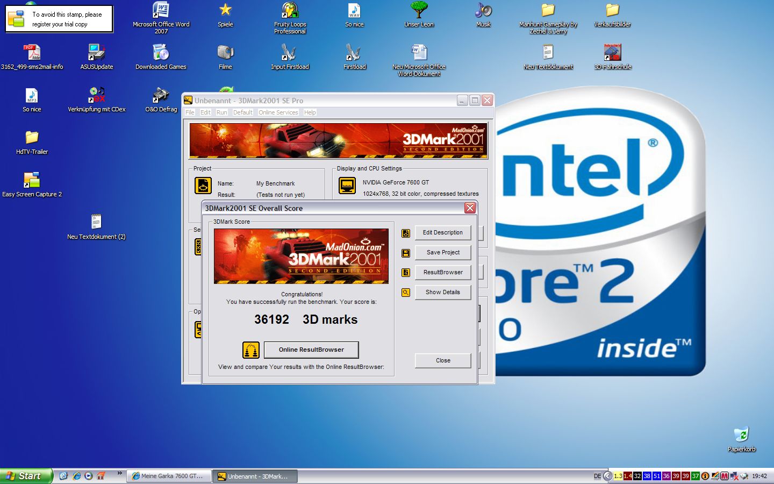
Task: Click the 36192 3D marks score text
Action: 306,320
